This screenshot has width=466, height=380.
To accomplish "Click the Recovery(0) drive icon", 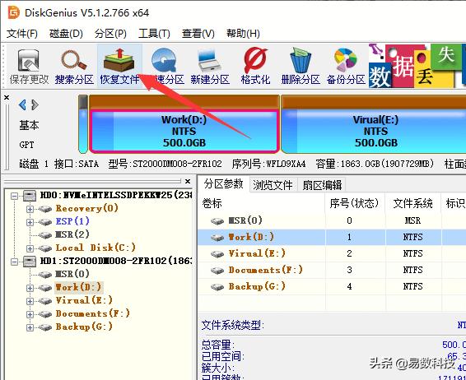I will [45, 209].
